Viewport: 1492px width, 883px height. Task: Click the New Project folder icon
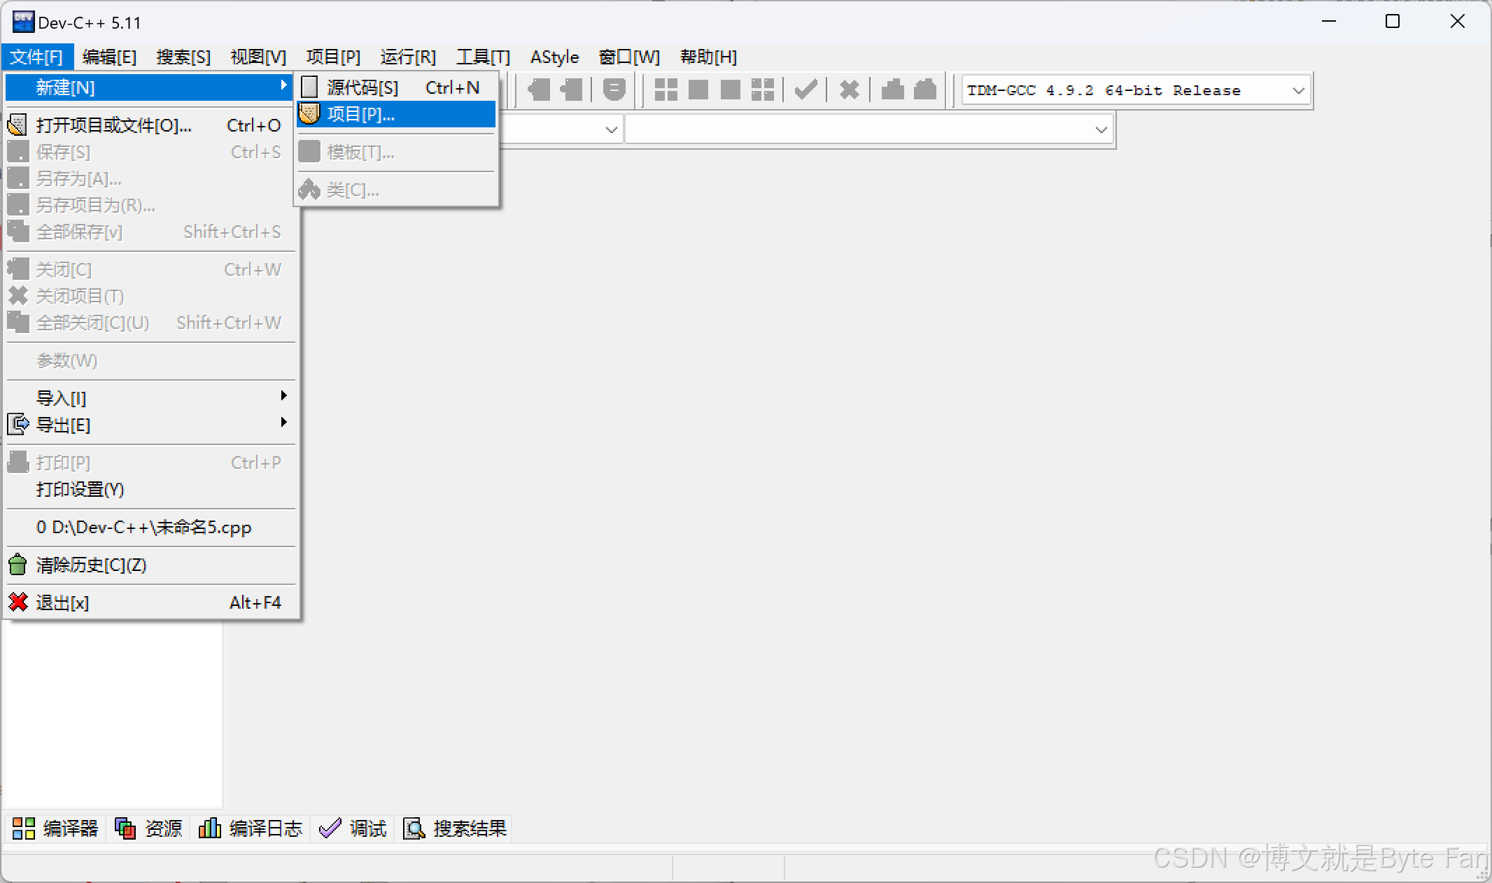[309, 113]
